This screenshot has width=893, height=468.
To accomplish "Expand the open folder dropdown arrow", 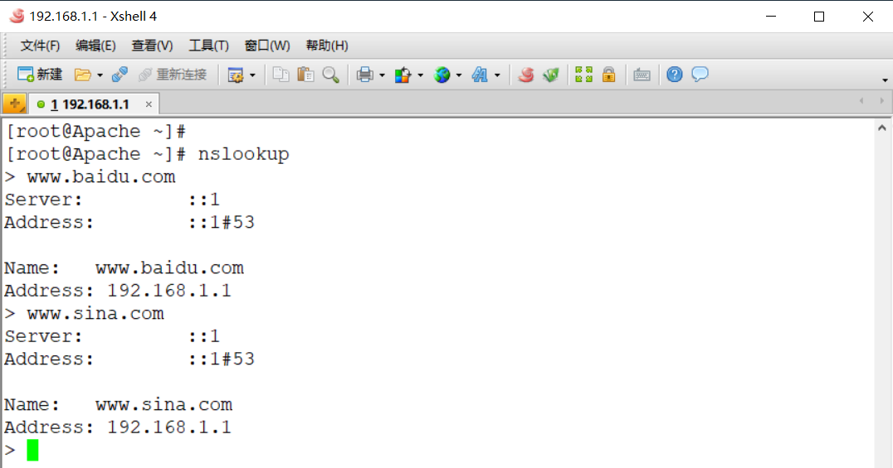I will pyautogui.click(x=100, y=75).
